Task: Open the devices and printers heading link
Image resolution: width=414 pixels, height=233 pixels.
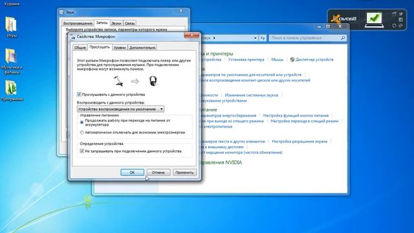Action: pos(217,54)
